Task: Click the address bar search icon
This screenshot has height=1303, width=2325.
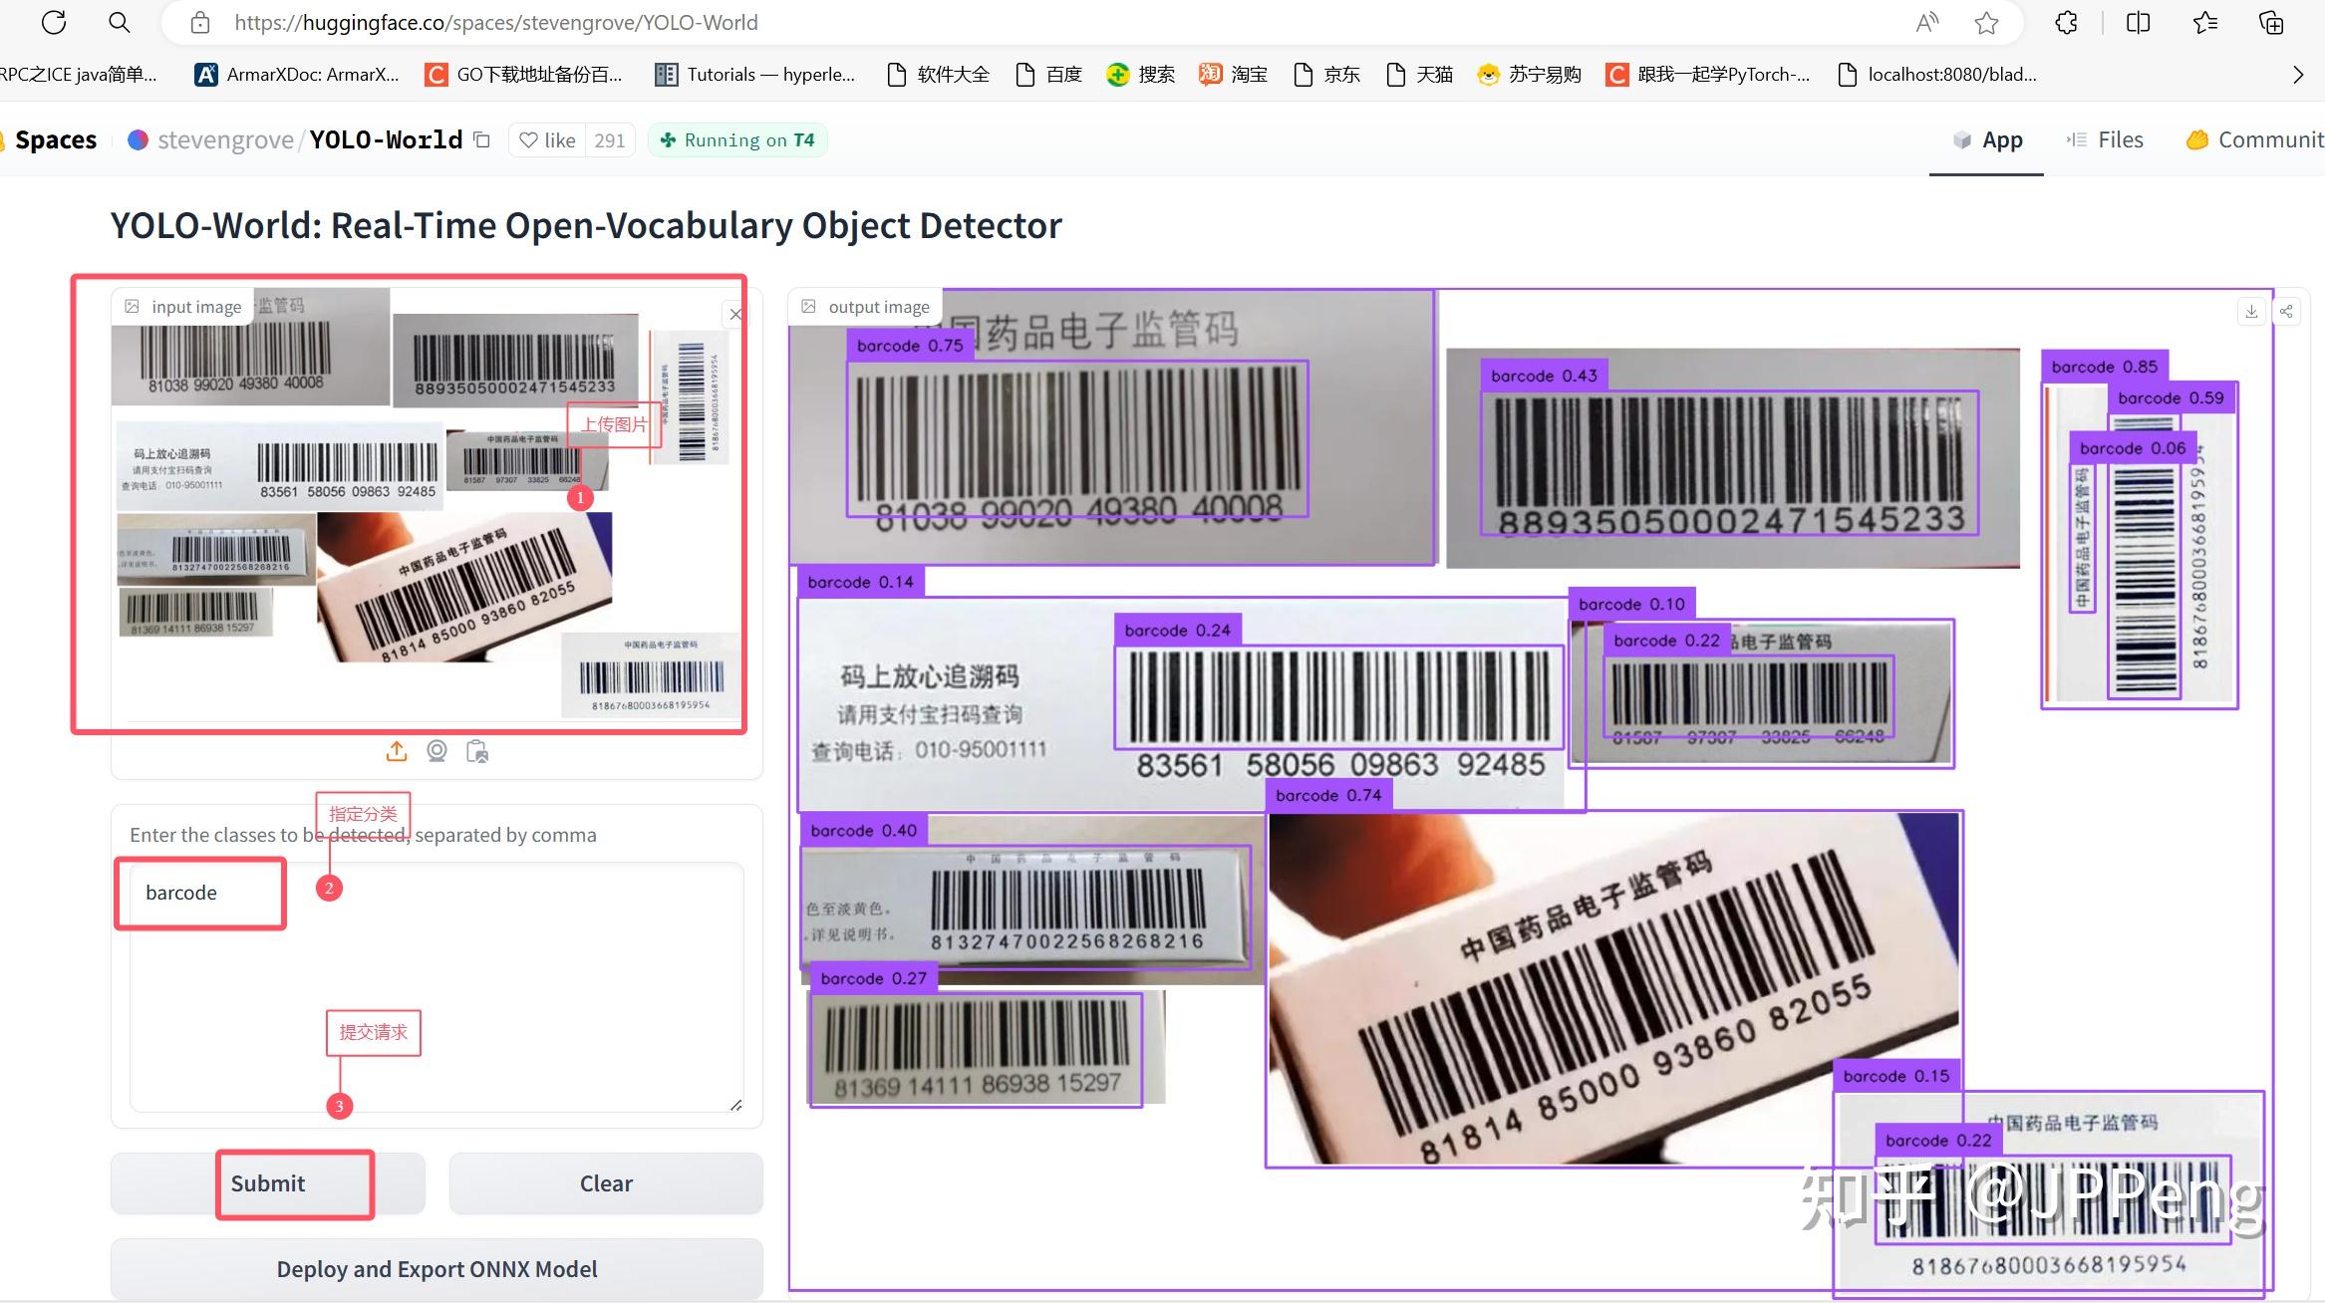Action: (120, 22)
